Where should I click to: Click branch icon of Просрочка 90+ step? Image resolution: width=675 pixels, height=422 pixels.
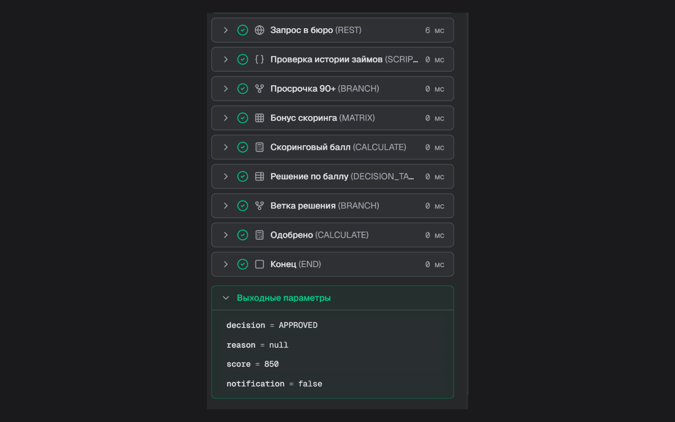coord(259,89)
